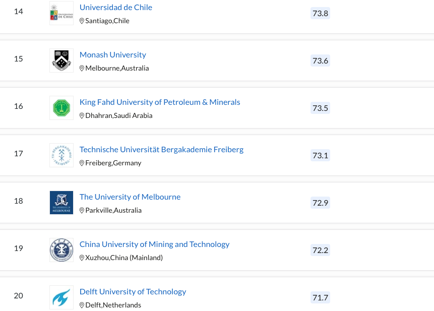The image size is (434, 311).
Task: Click location pin icon beside Santiago, Chile
Action: (82, 21)
